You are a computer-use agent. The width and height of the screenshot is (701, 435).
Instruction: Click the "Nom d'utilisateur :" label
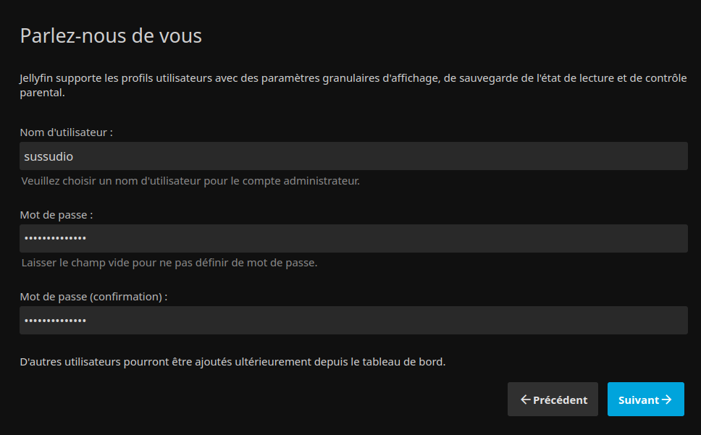66,132
